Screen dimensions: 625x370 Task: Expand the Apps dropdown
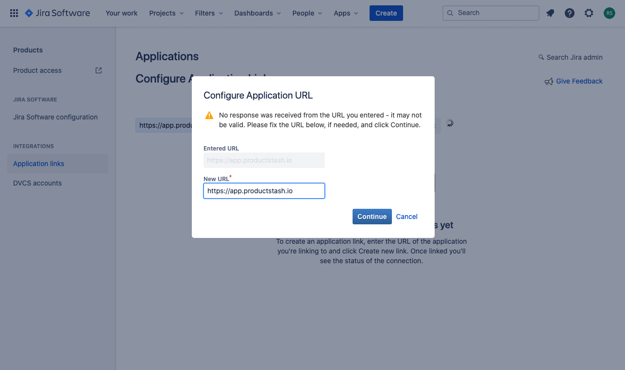pyautogui.click(x=346, y=13)
